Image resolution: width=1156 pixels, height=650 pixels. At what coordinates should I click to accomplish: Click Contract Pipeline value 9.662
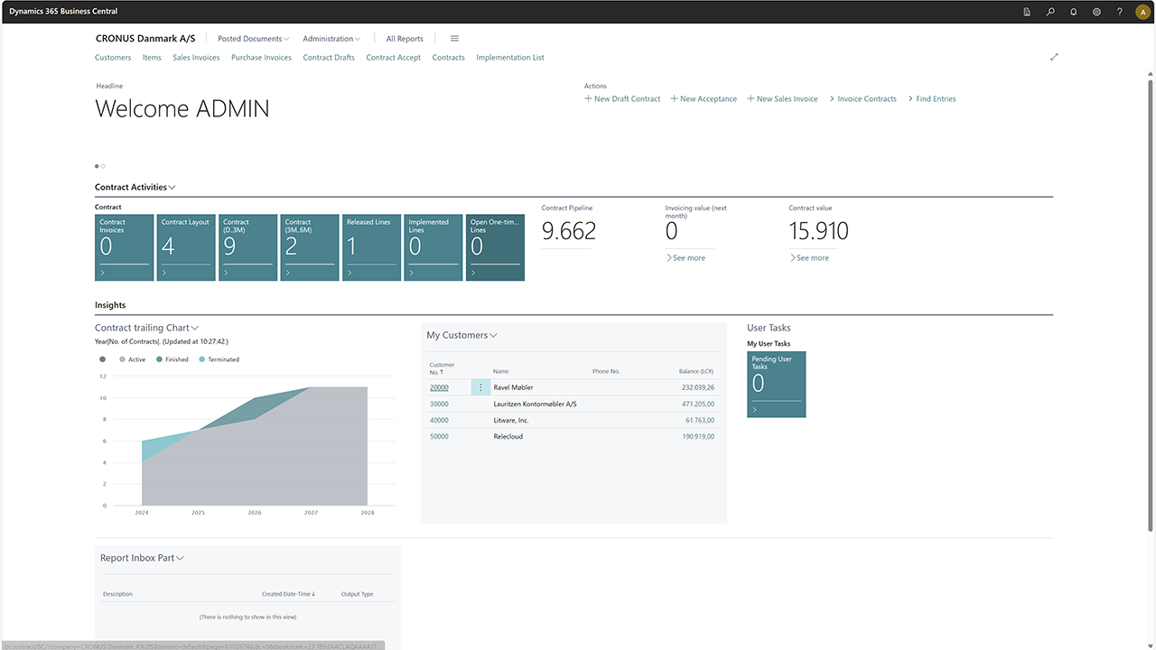pos(569,231)
